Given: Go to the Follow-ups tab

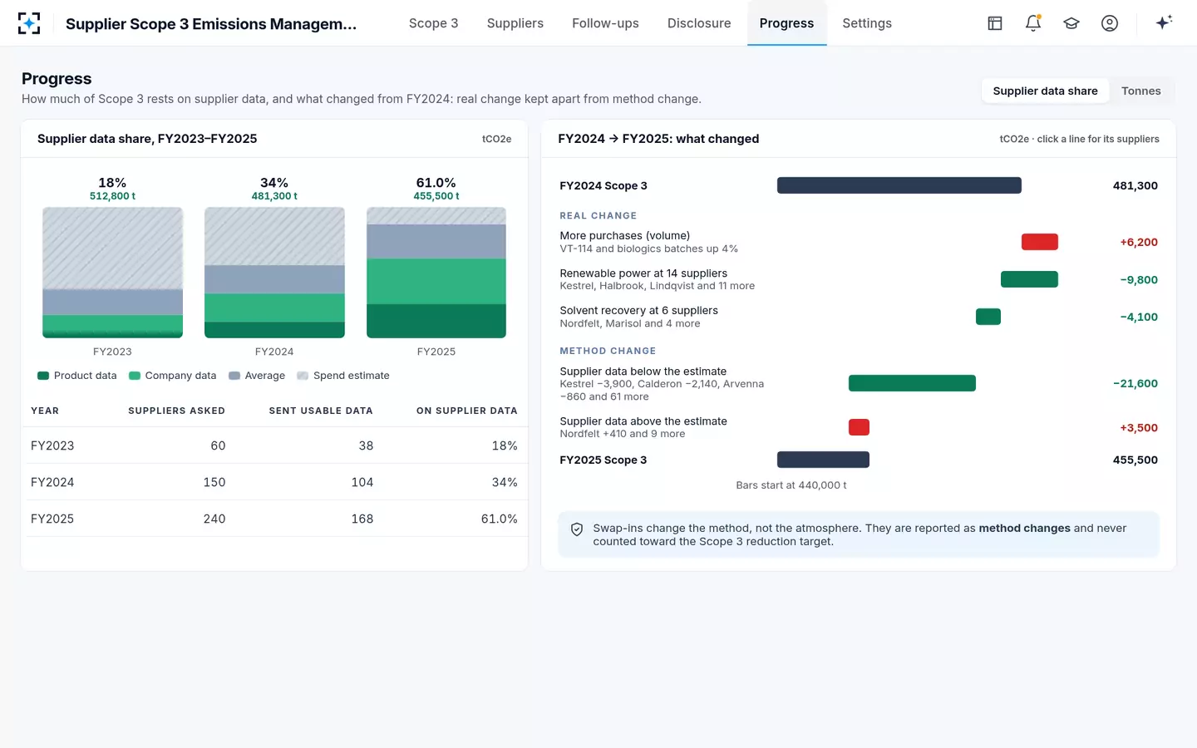Looking at the screenshot, I should 605,23.
